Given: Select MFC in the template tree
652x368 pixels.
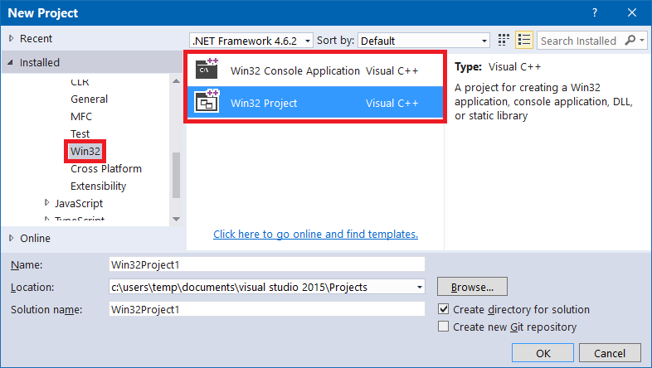Looking at the screenshot, I should point(81,116).
